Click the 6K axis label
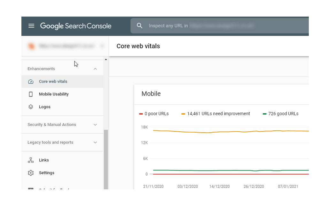Viewport: 327px width, 204px height. click(x=145, y=159)
